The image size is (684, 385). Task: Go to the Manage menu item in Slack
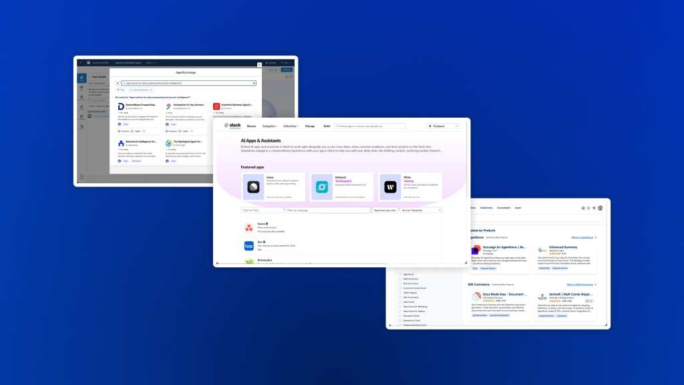tap(310, 126)
